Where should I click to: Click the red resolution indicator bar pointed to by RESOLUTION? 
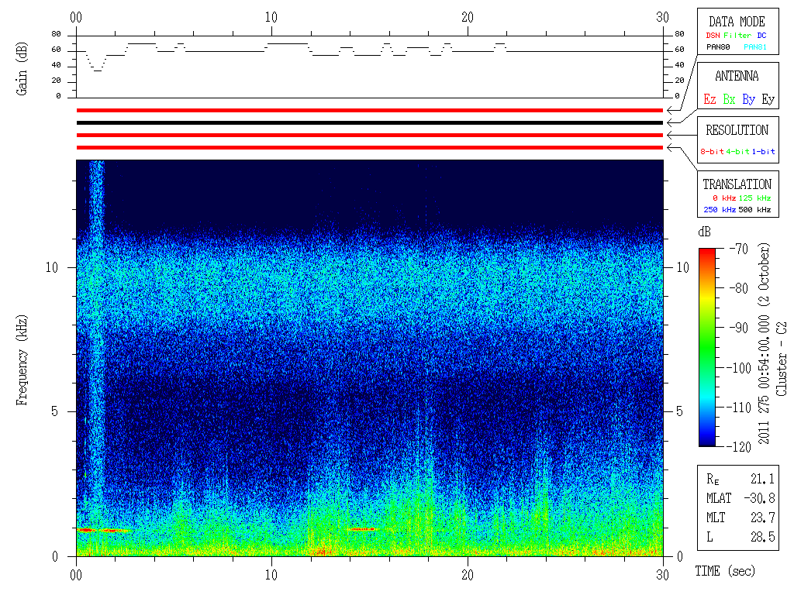click(x=370, y=135)
